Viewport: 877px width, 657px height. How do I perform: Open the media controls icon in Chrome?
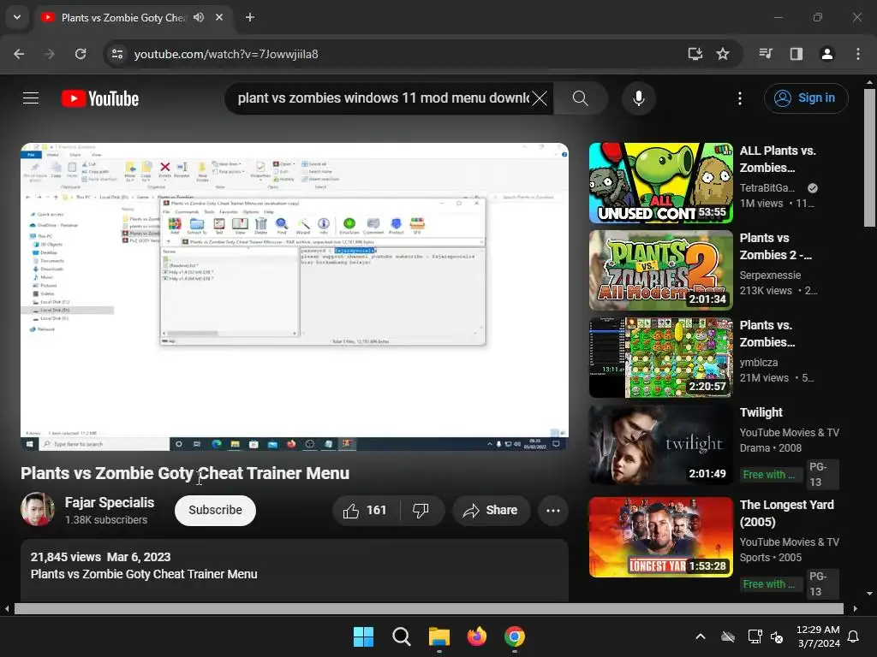coord(766,54)
